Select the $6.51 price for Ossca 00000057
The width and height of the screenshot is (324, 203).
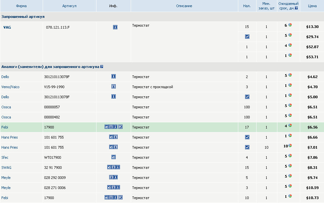tap(312, 107)
